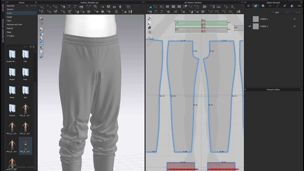Select Garment in Library list
This screenshot has width=304, height=171.
tap(10, 9)
